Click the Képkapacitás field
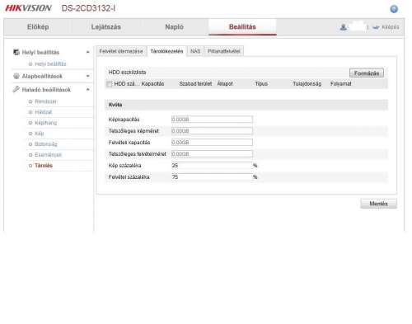Image resolution: width=412 pixels, height=324 pixels. click(212, 120)
